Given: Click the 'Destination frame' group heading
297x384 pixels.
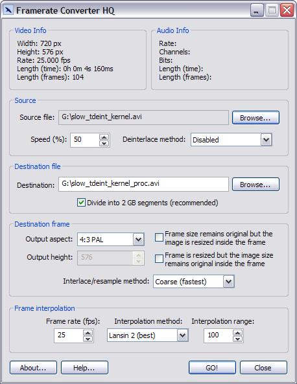Looking at the screenshot, I should pyautogui.click(x=42, y=224).
